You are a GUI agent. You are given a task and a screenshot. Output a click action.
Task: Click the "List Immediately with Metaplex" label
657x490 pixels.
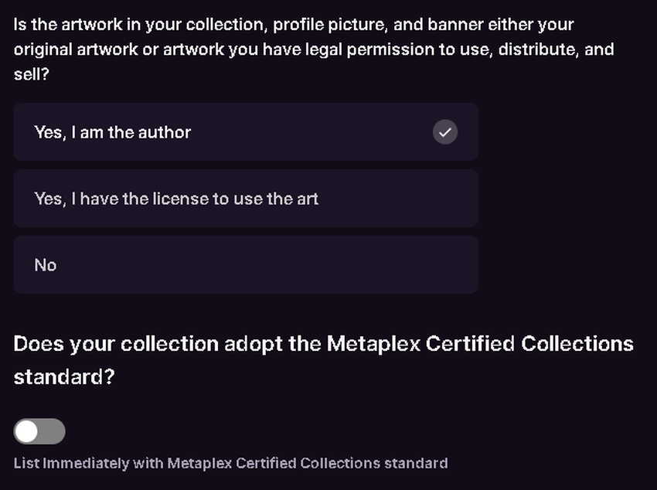tap(230, 464)
